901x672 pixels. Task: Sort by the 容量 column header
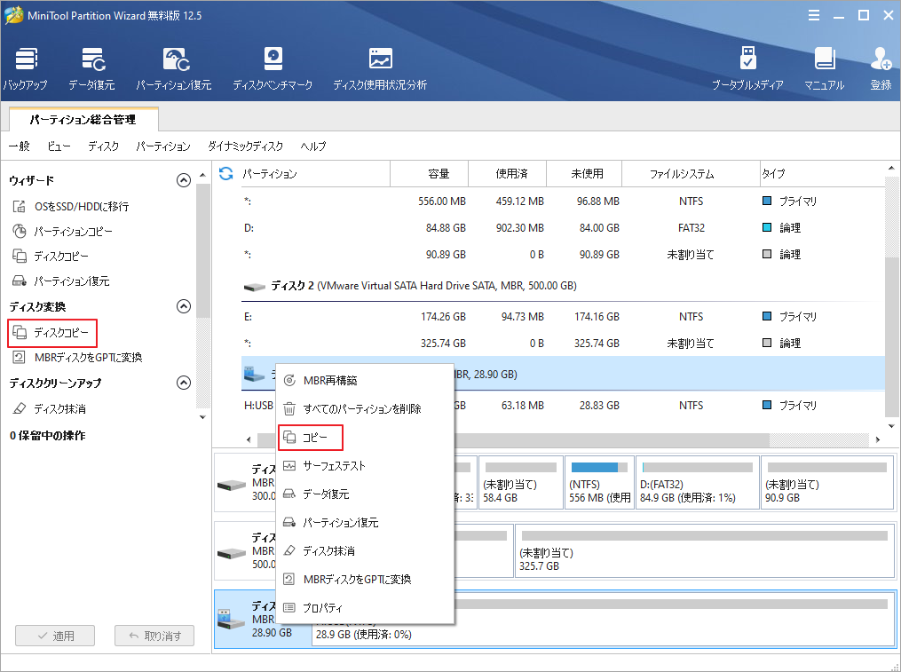click(430, 174)
